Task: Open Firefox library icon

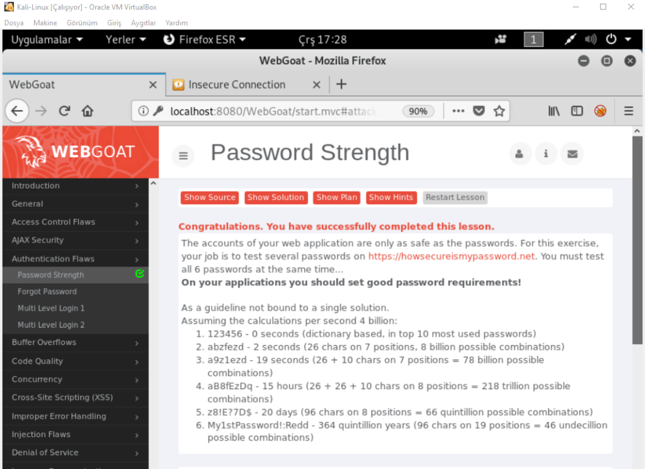Action: tap(554, 111)
